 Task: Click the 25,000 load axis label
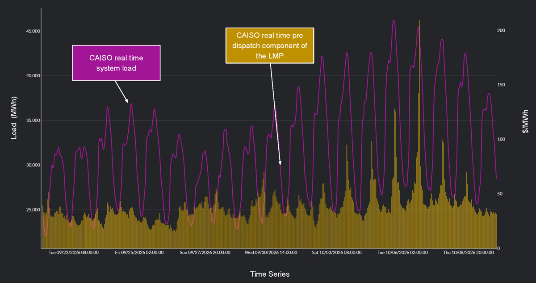(32, 210)
